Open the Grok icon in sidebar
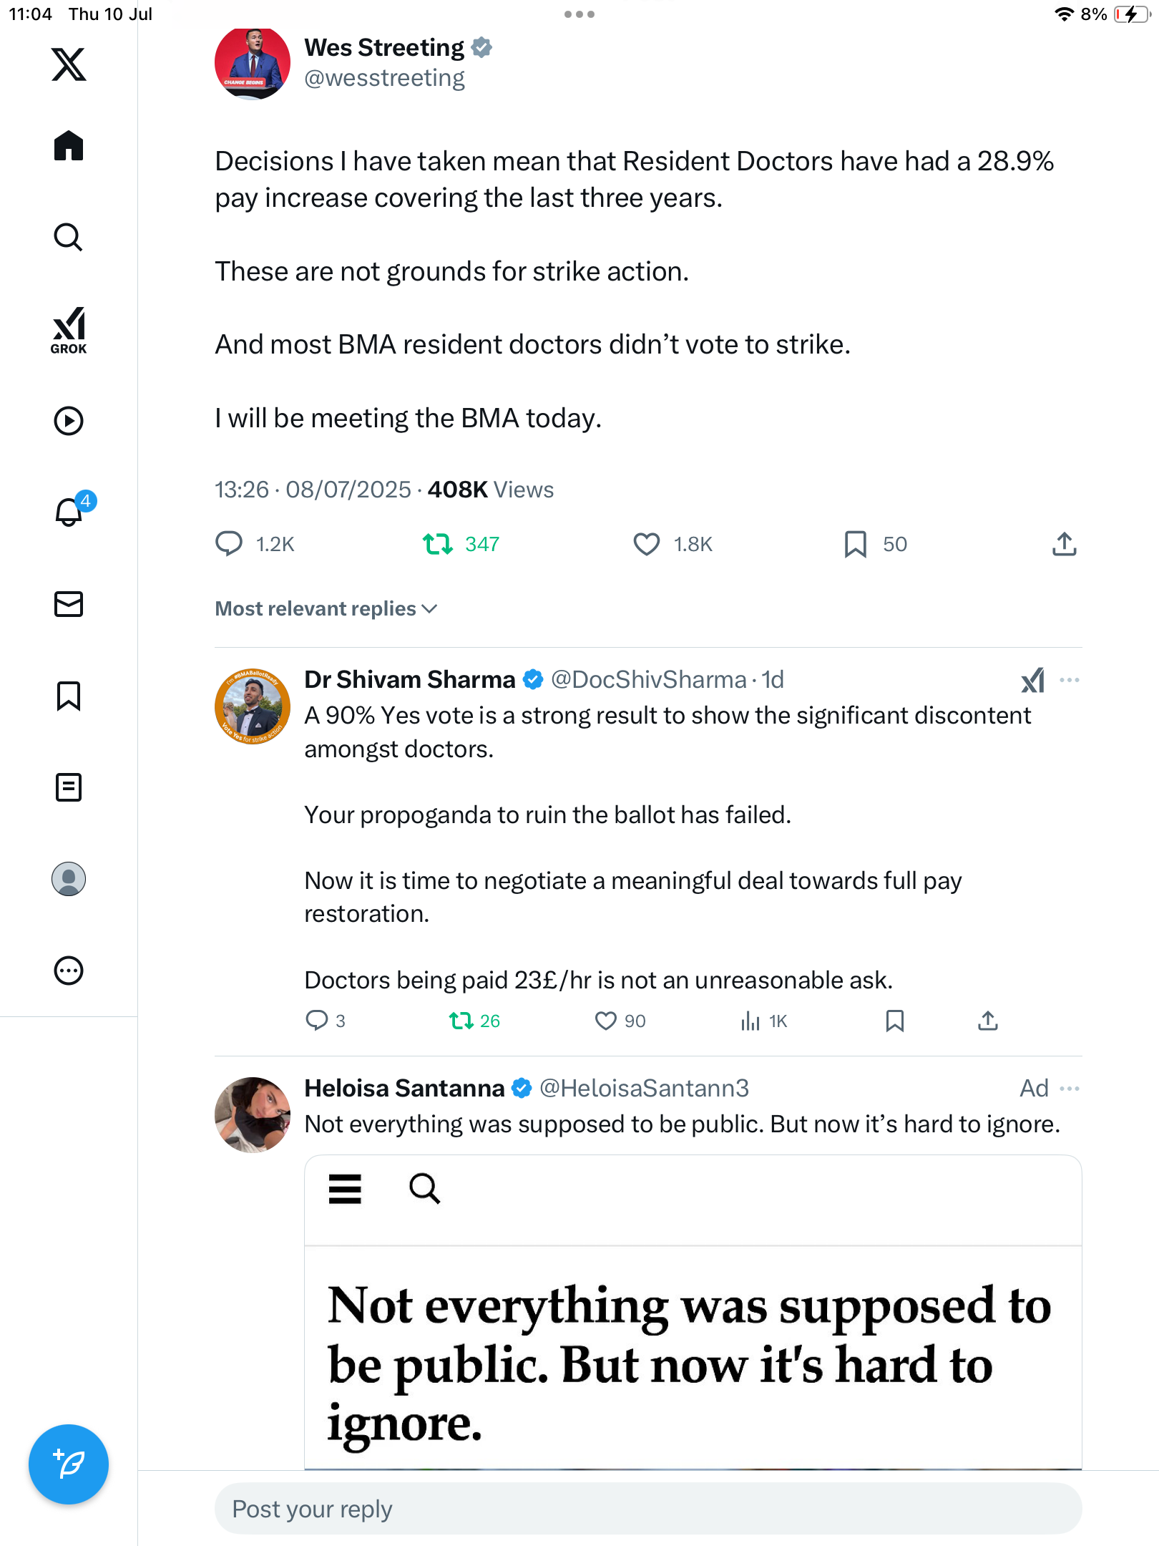 coord(69,330)
